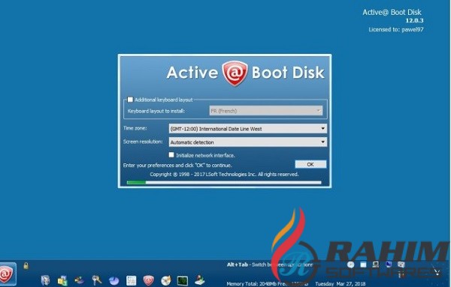
Task: Click the Copyright LSoft Technologies text
Action: pos(224,174)
